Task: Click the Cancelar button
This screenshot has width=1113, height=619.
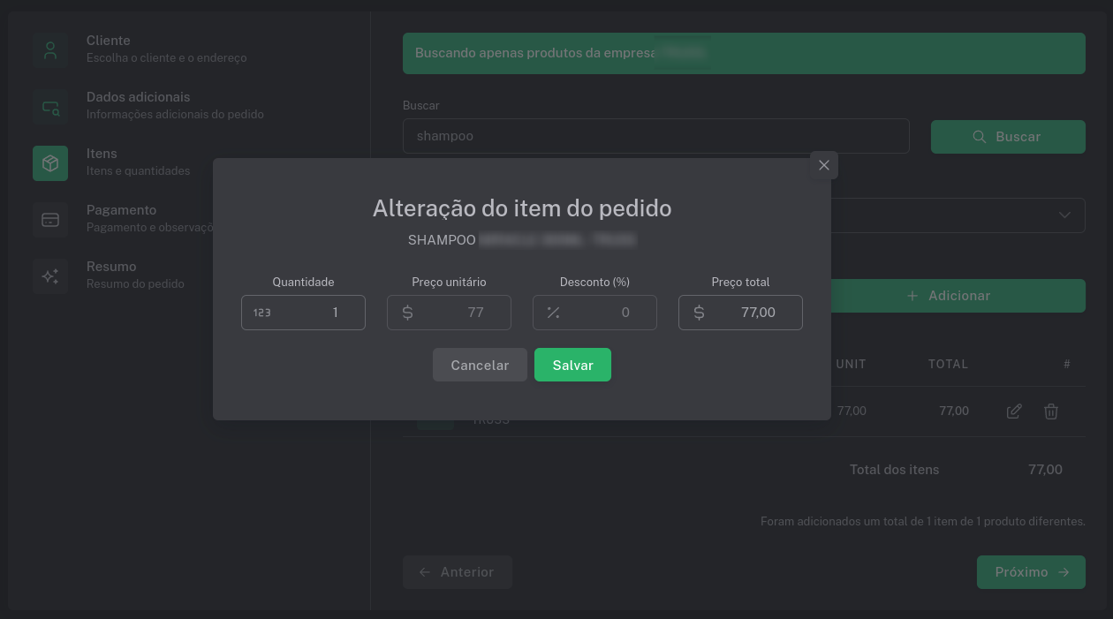Action: (x=480, y=365)
